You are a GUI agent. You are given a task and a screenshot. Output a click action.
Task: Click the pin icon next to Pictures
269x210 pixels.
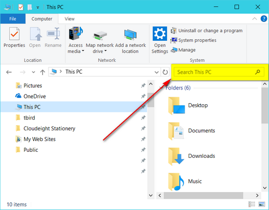(143, 85)
